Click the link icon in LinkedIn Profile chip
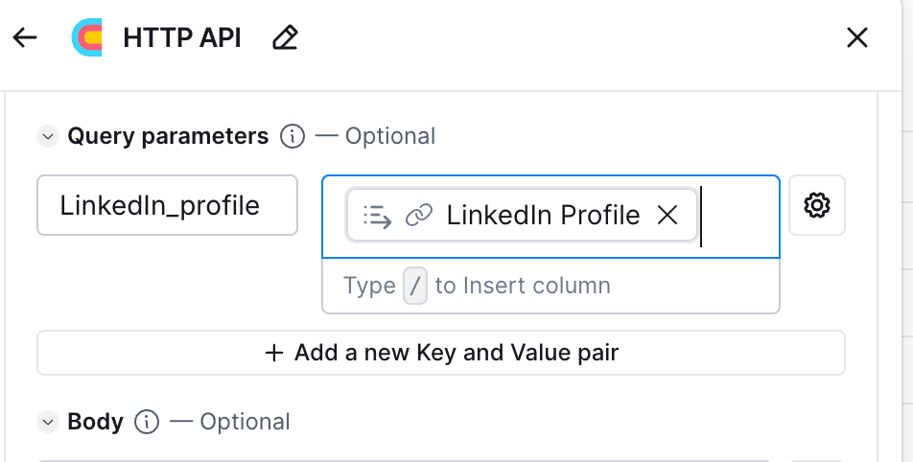Screen dimensions: 913x462 418,216
